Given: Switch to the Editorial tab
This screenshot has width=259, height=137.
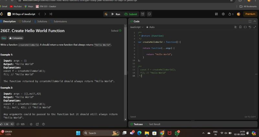Looking at the screenshot, I should (25, 21).
